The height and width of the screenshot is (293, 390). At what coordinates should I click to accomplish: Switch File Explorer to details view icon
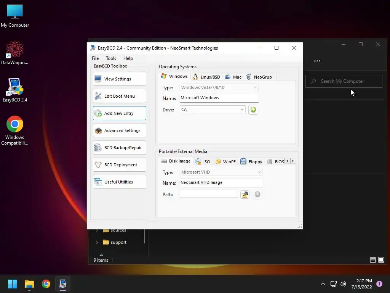(x=372, y=260)
